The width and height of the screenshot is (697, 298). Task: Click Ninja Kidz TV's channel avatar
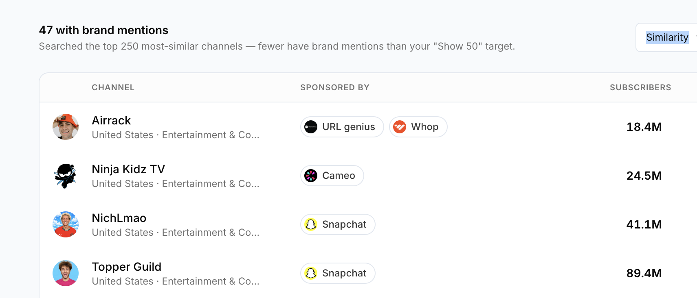tap(66, 176)
